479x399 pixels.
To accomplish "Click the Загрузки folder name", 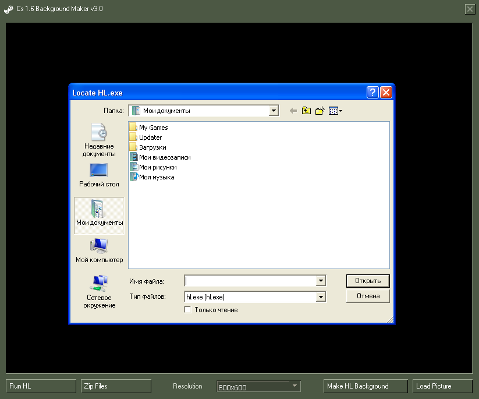I will pos(152,147).
